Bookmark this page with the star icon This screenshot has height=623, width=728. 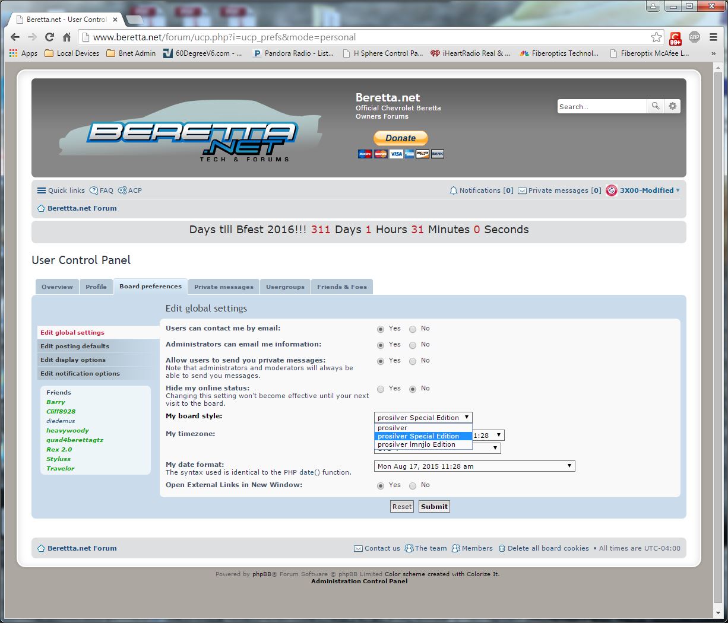(656, 37)
